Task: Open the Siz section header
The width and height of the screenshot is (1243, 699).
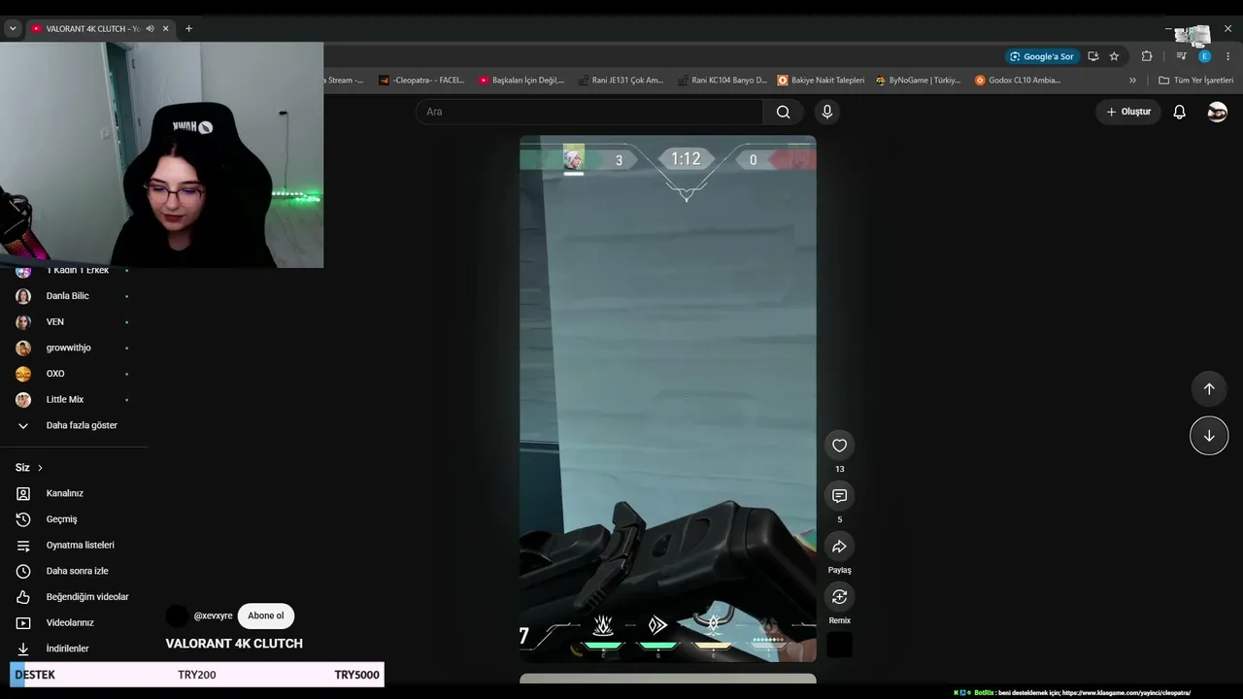Action: pos(29,468)
